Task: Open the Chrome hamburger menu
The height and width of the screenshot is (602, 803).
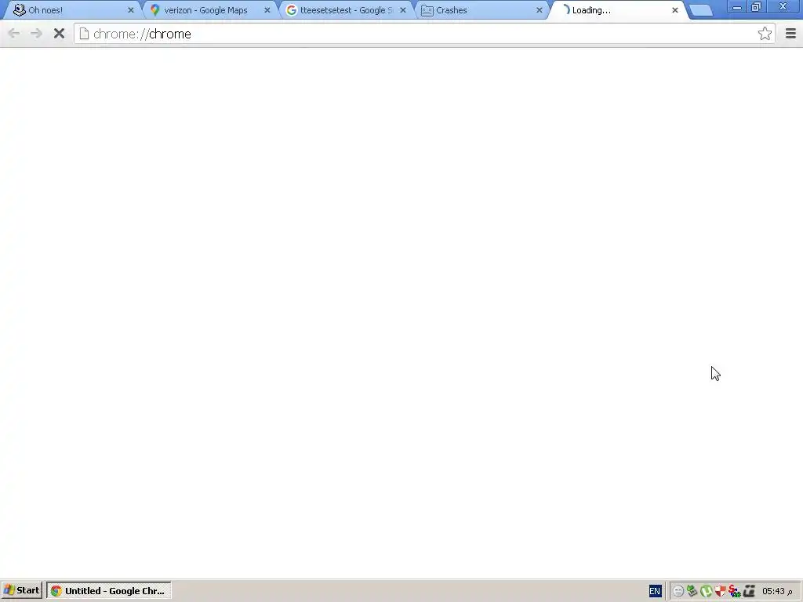Action: point(790,34)
